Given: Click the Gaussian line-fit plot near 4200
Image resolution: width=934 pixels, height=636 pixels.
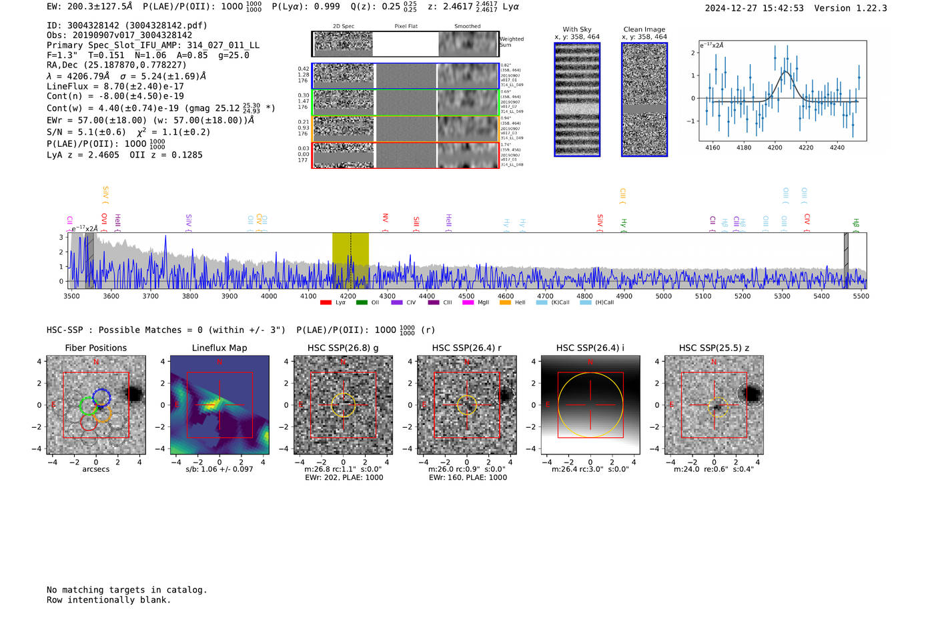Looking at the screenshot, I should [x=782, y=91].
